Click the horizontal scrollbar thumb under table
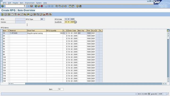This screenshot has width=170, height=96. point(19,84)
